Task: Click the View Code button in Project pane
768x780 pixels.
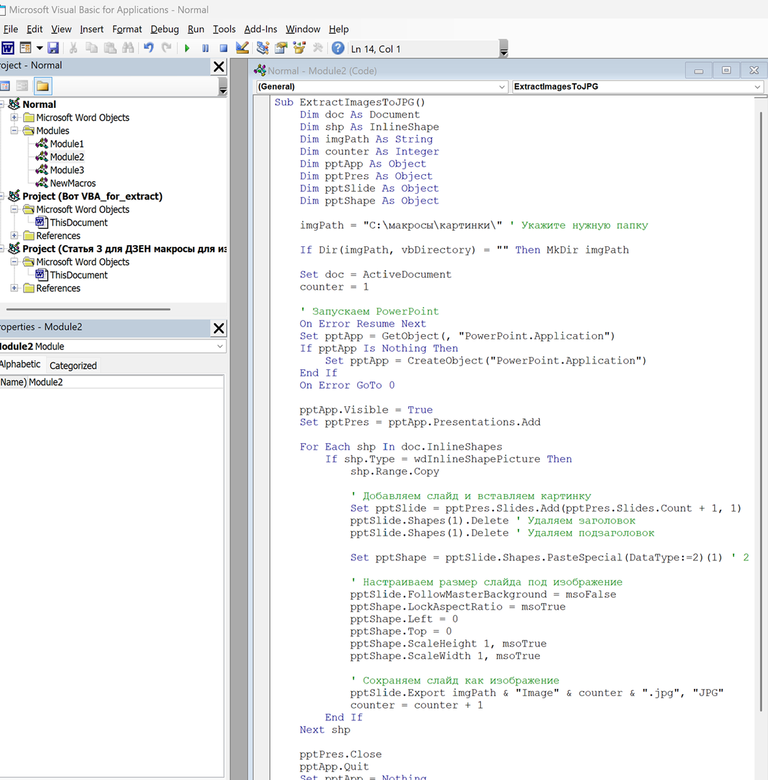Action: click(5, 86)
